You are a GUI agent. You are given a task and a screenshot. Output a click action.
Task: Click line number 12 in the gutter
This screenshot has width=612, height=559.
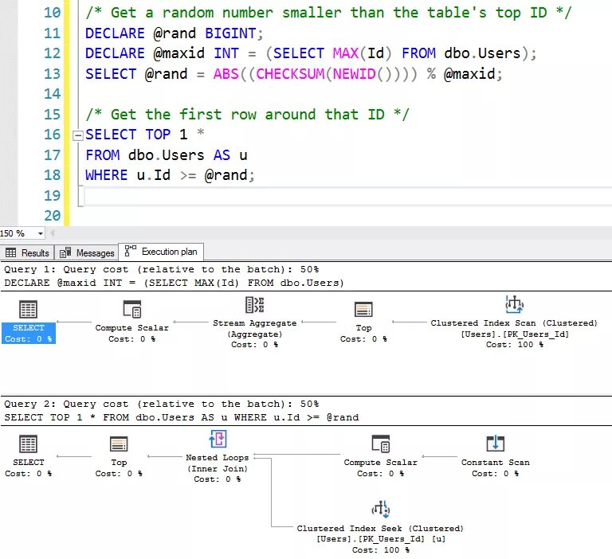coord(52,53)
